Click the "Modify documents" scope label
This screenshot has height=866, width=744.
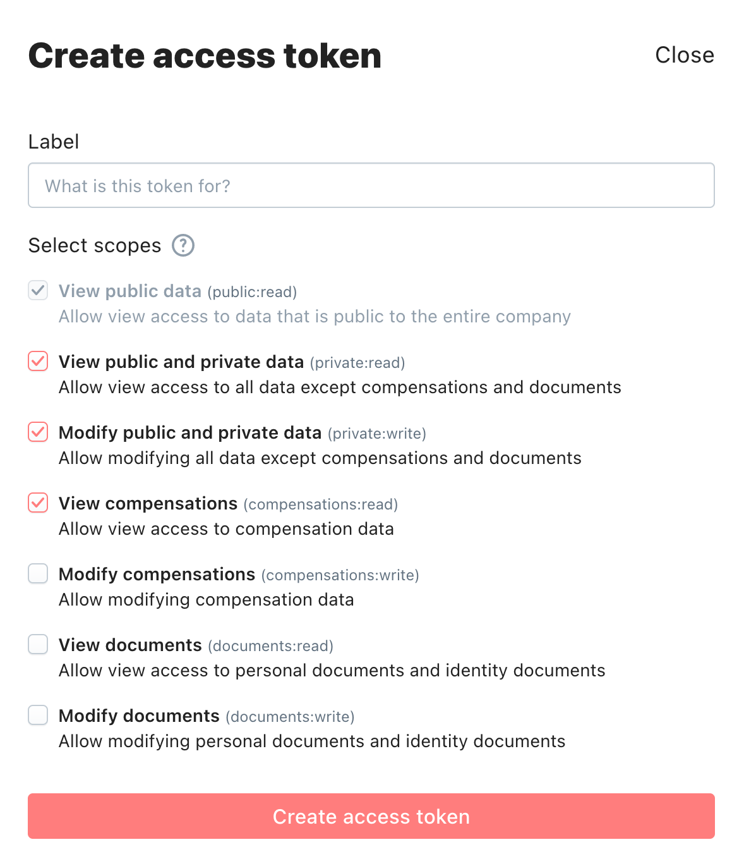pos(139,716)
